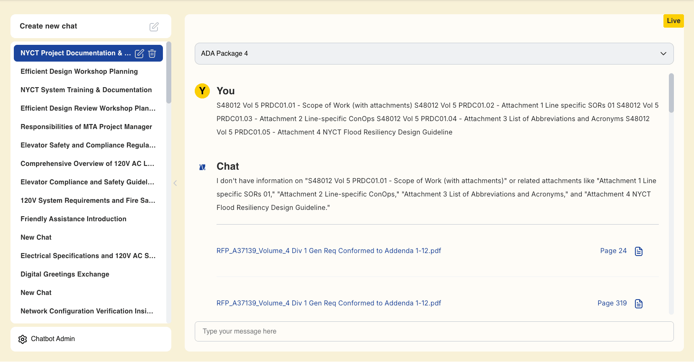Focus the Type your message here field

[x=434, y=331]
